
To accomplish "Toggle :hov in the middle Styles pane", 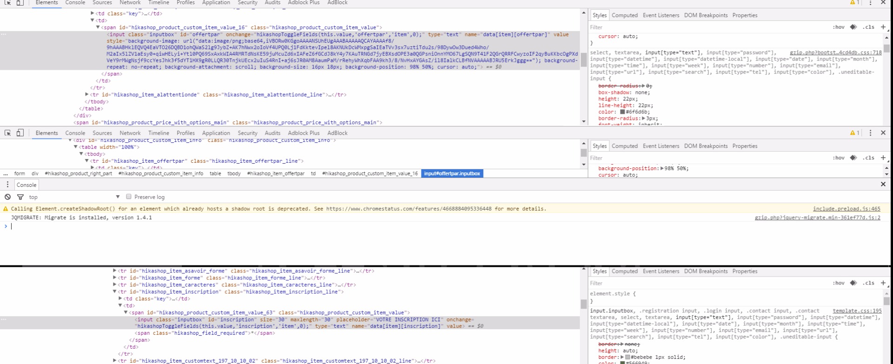I will tap(839, 158).
